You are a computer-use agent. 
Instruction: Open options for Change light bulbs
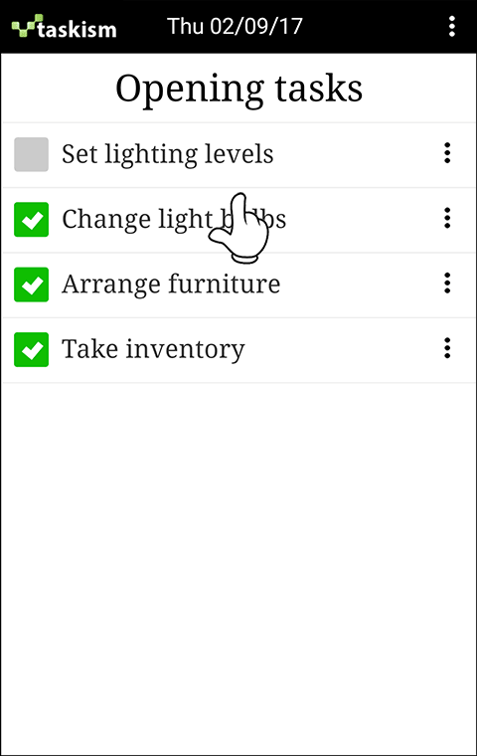click(x=447, y=219)
